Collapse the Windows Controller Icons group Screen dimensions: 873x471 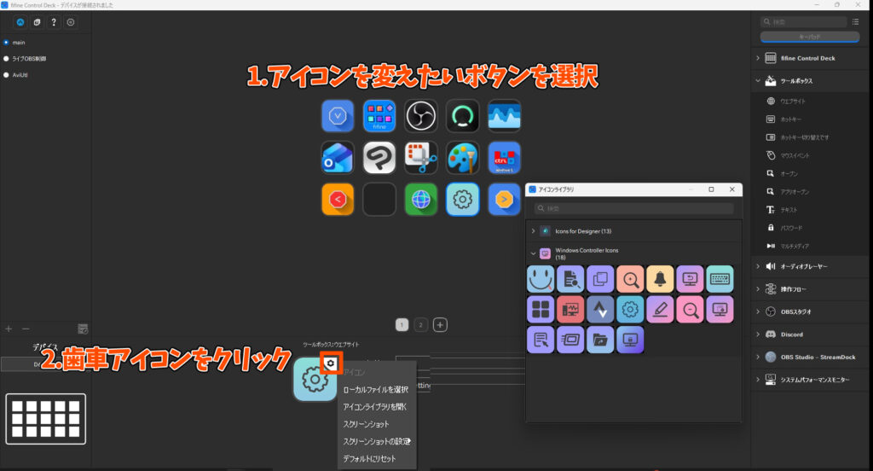tap(533, 253)
